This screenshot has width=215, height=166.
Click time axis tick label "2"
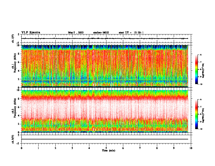click(x=55, y=148)
